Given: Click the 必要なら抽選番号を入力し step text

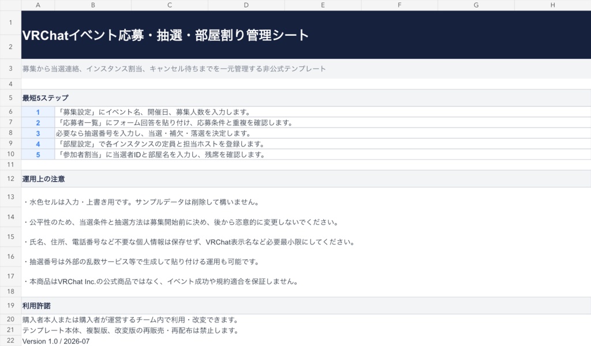Looking at the screenshot, I should coord(153,133).
